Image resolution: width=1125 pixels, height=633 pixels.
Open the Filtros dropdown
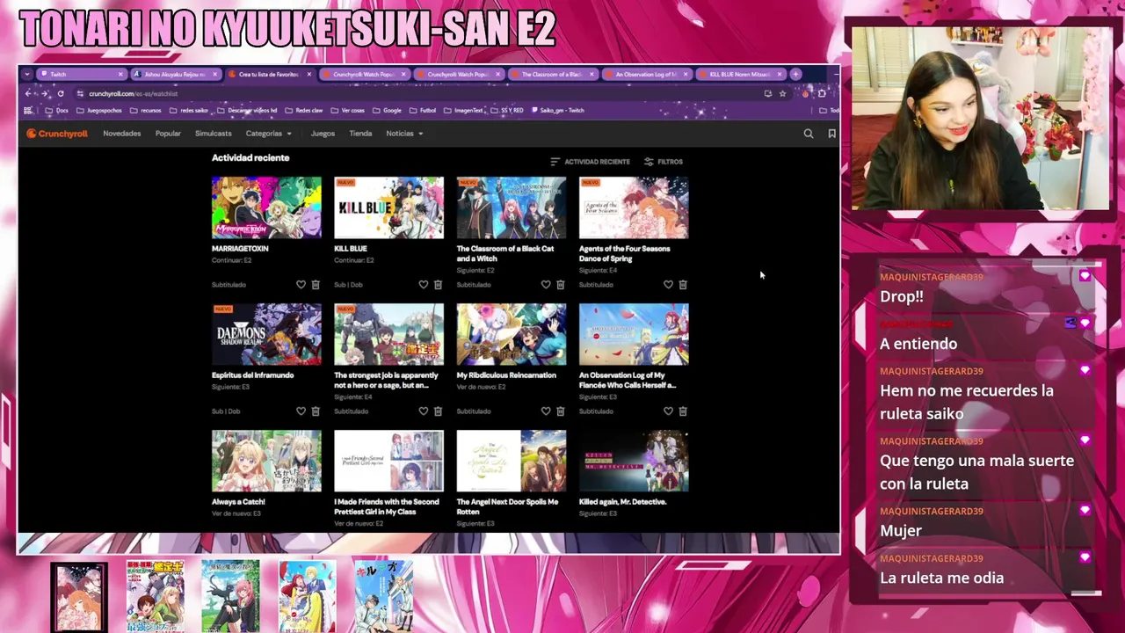tap(664, 162)
